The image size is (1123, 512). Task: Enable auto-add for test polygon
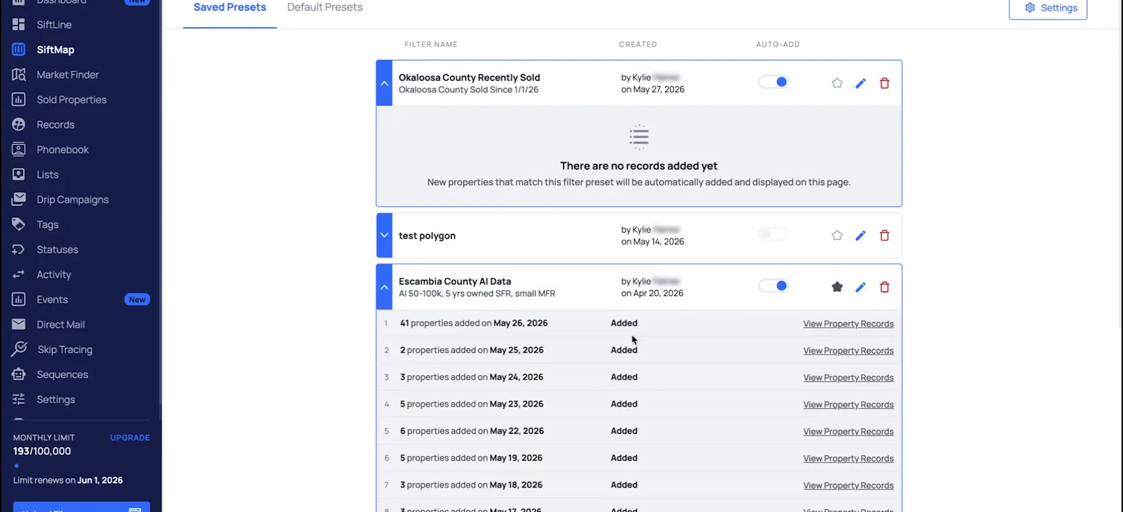773,234
